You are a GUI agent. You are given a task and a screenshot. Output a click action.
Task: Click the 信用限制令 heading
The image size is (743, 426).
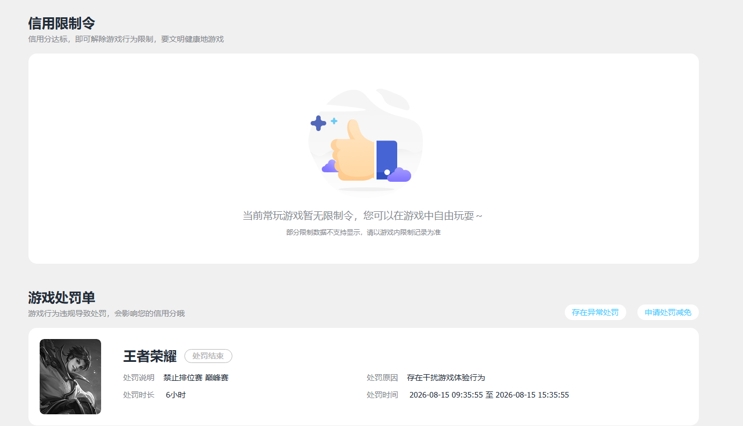pos(61,23)
